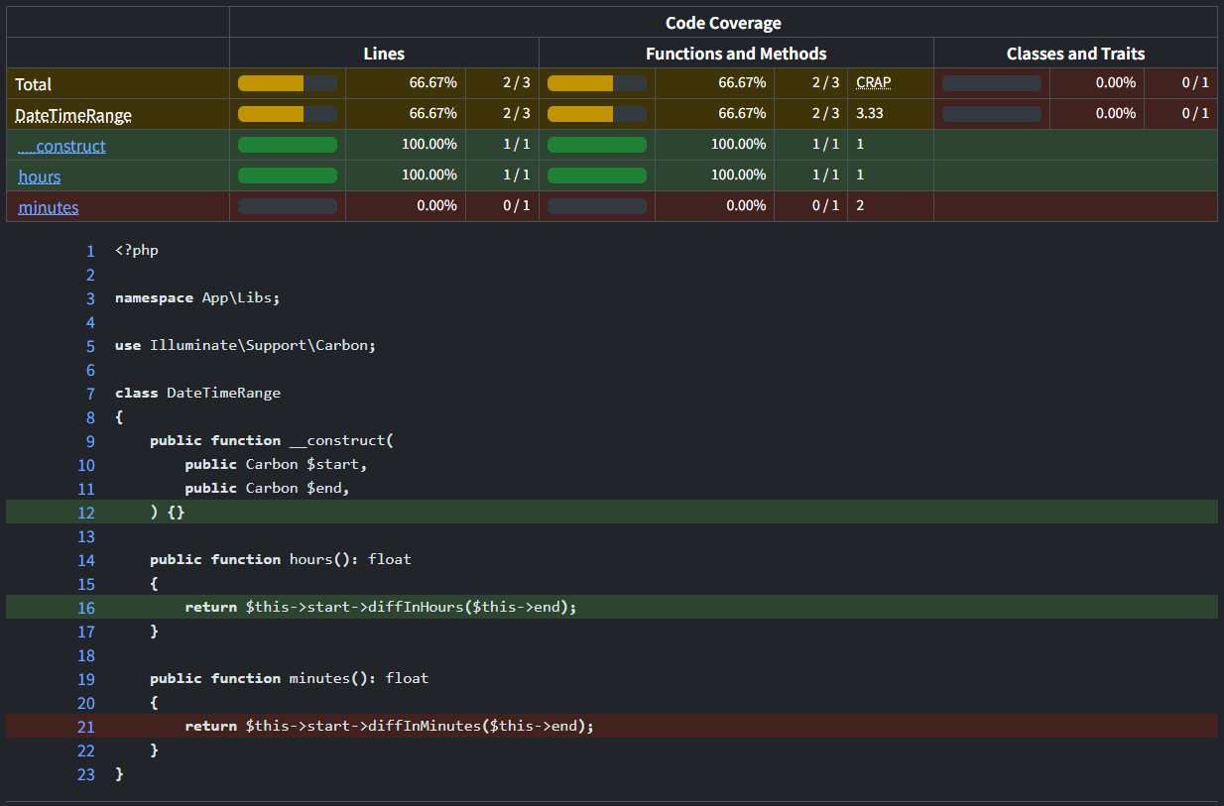Jump to source line number 3

coord(90,298)
